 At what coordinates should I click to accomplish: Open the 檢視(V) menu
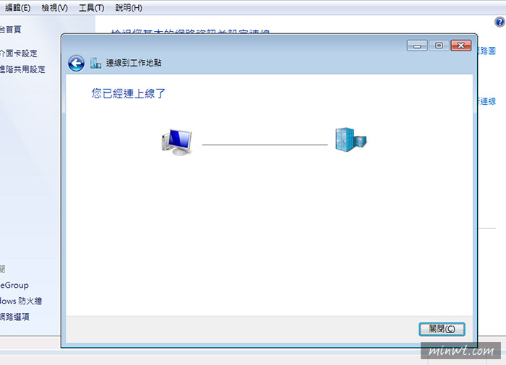pos(54,8)
